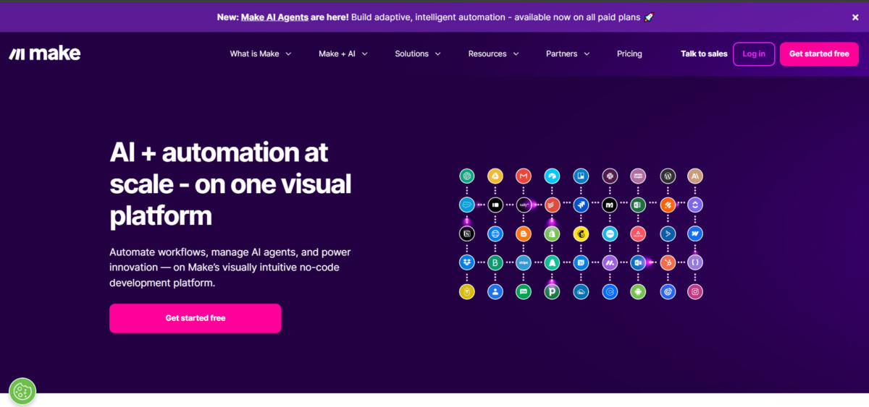Select the Stripe app icon
The width and height of the screenshot is (869, 407).
point(524,262)
